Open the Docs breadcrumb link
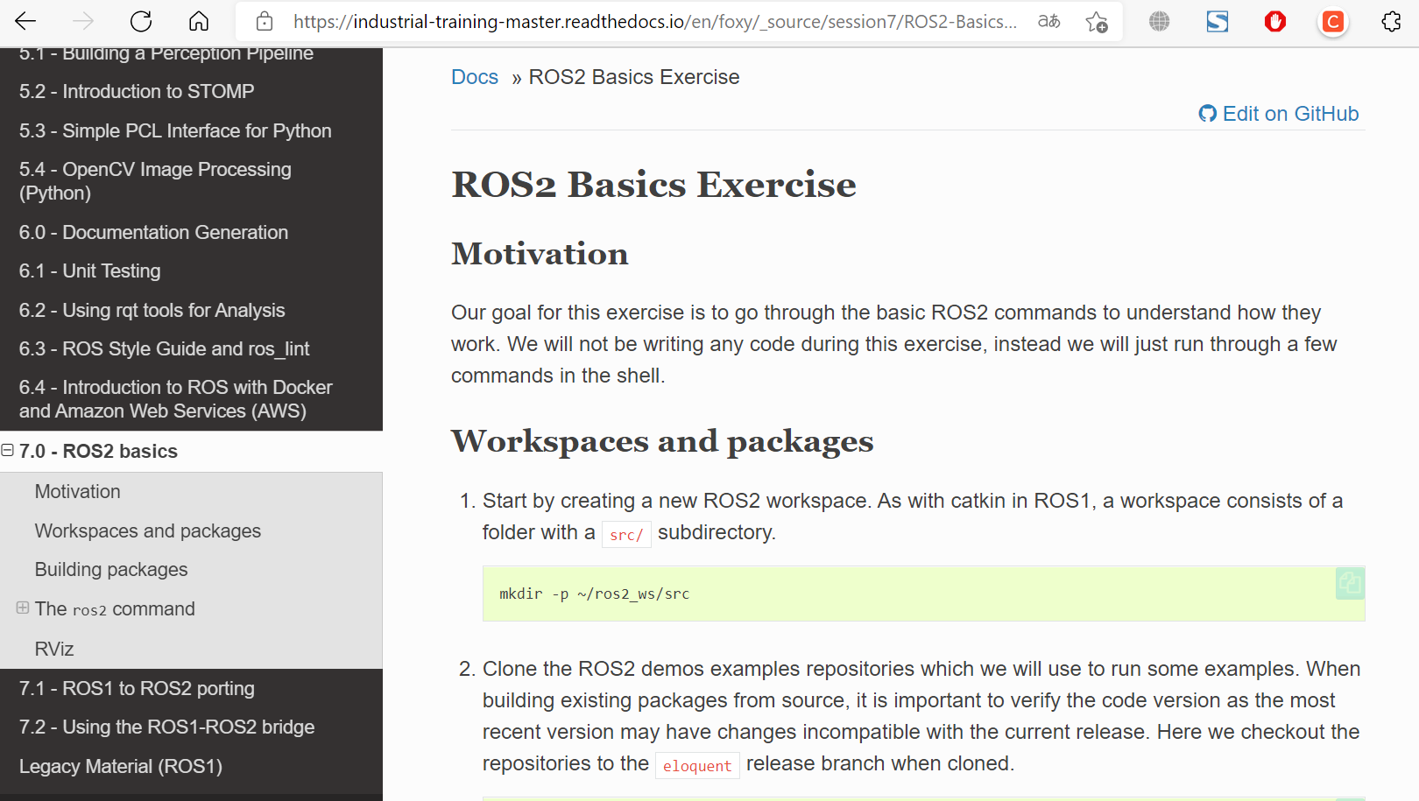This screenshot has height=801, width=1419. [x=475, y=77]
